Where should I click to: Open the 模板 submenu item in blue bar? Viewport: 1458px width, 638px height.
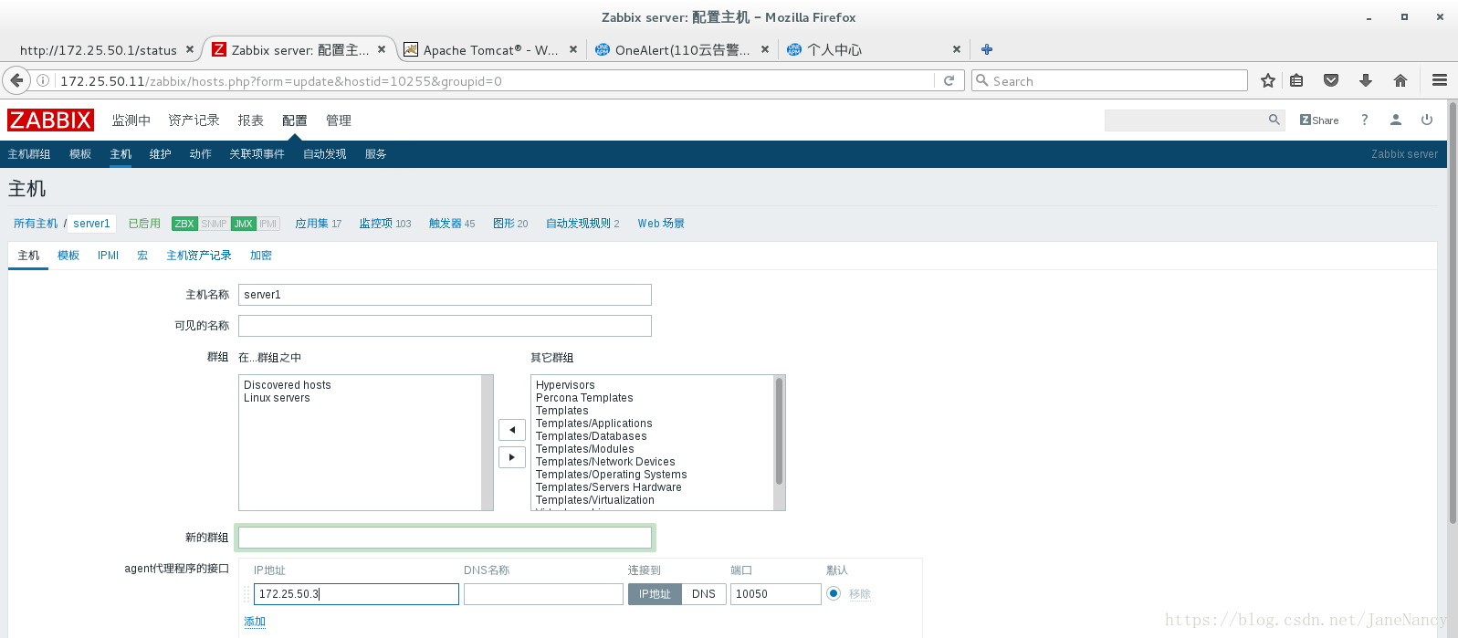point(80,154)
